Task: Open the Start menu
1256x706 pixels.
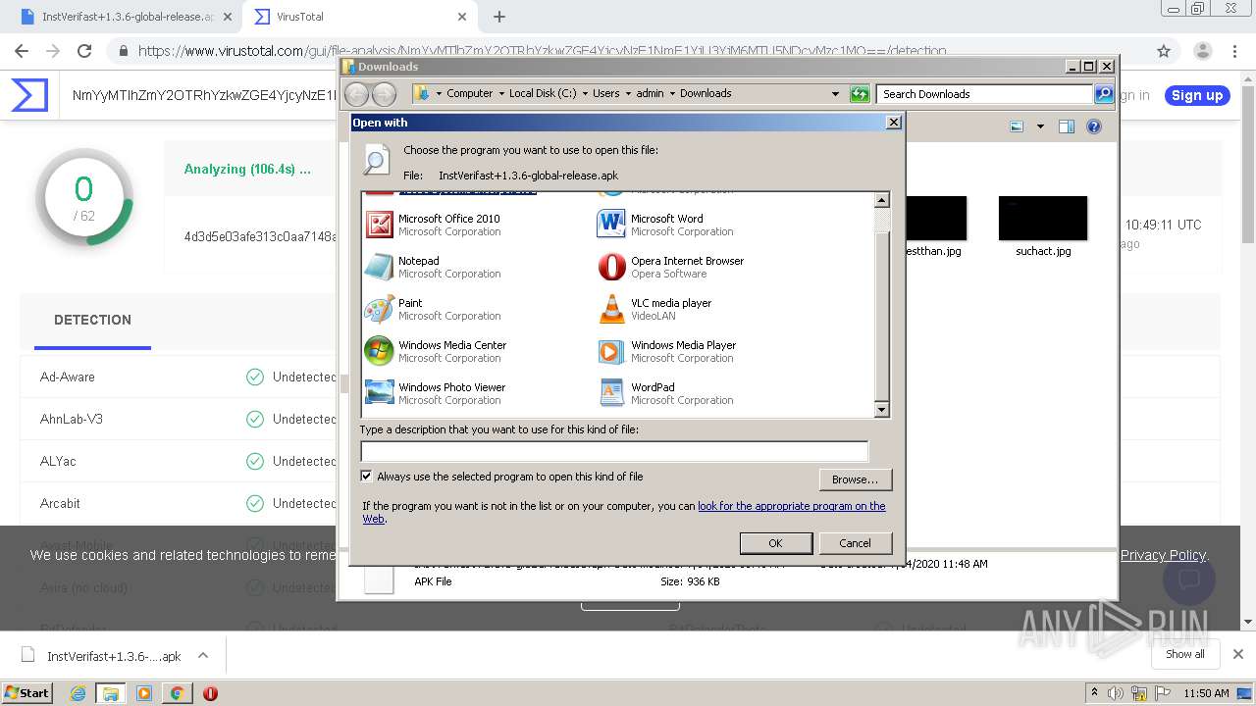Action: pyautogui.click(x=27, y=693)
